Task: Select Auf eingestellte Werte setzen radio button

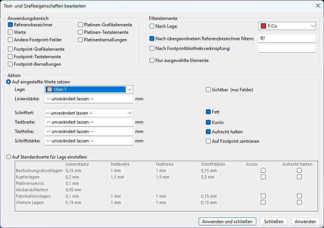Action: [9, 82]
